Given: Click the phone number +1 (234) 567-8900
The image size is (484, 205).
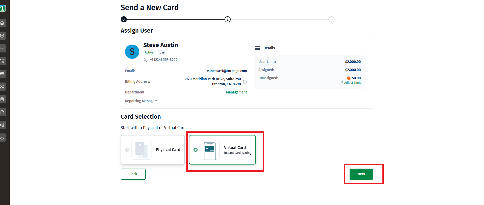Looking at the screenshot, I should coord(164,60).
